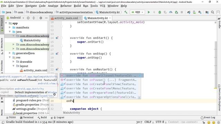
Task: Click the Apply Changes lightning icon
Action: click(x=154, y=12)
